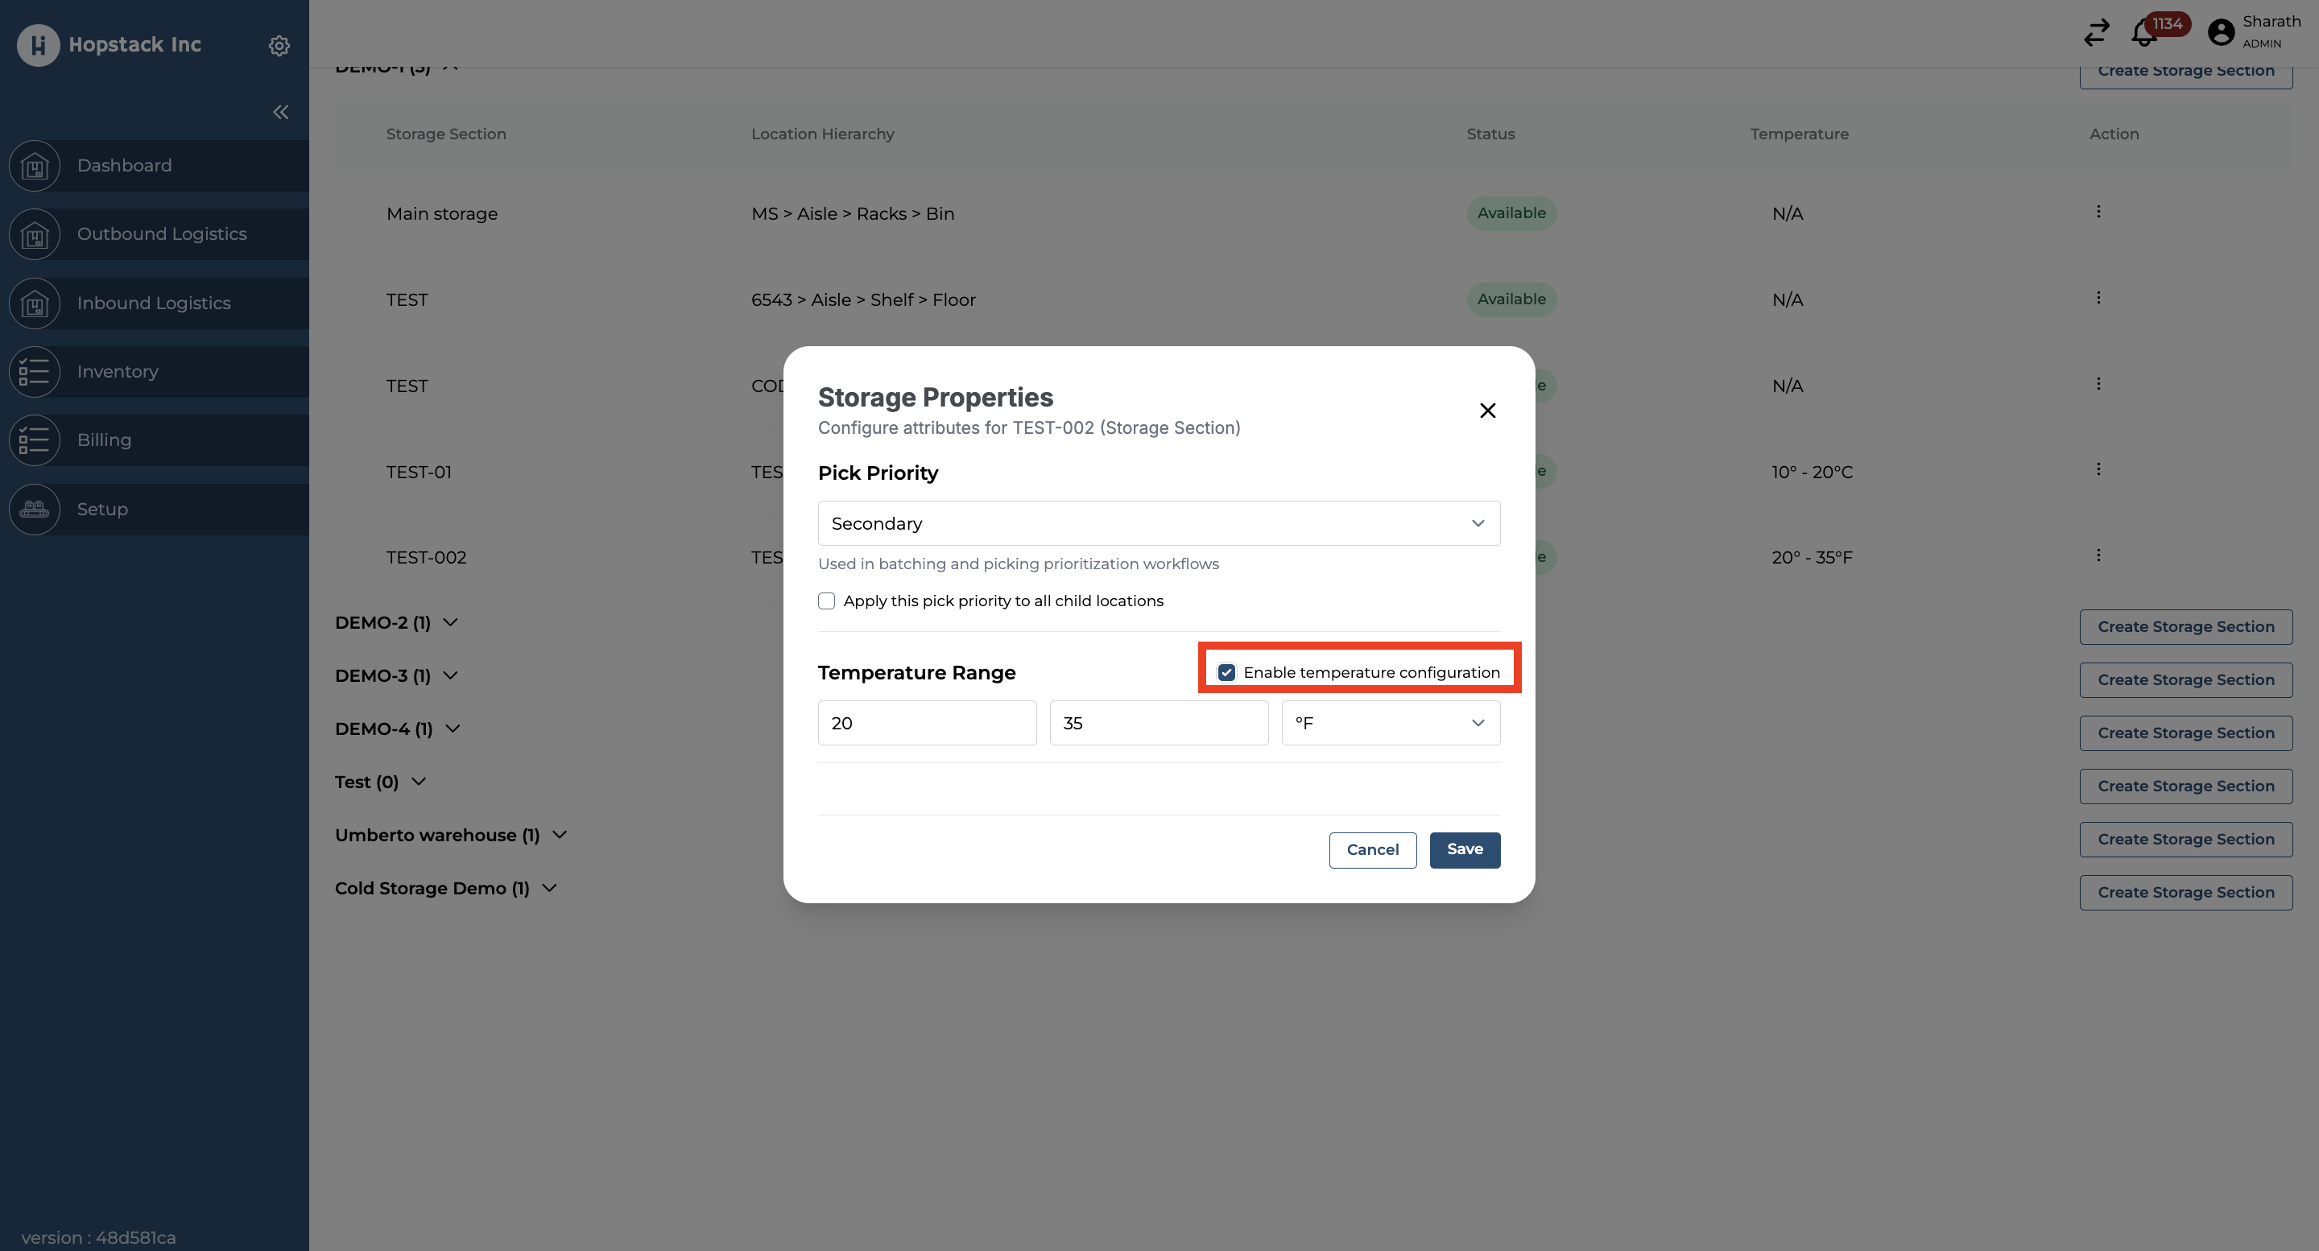Disable the Enable temperature configuration checkbox
Viewport: 2319px width, 1251px height.
[1226, 672]
